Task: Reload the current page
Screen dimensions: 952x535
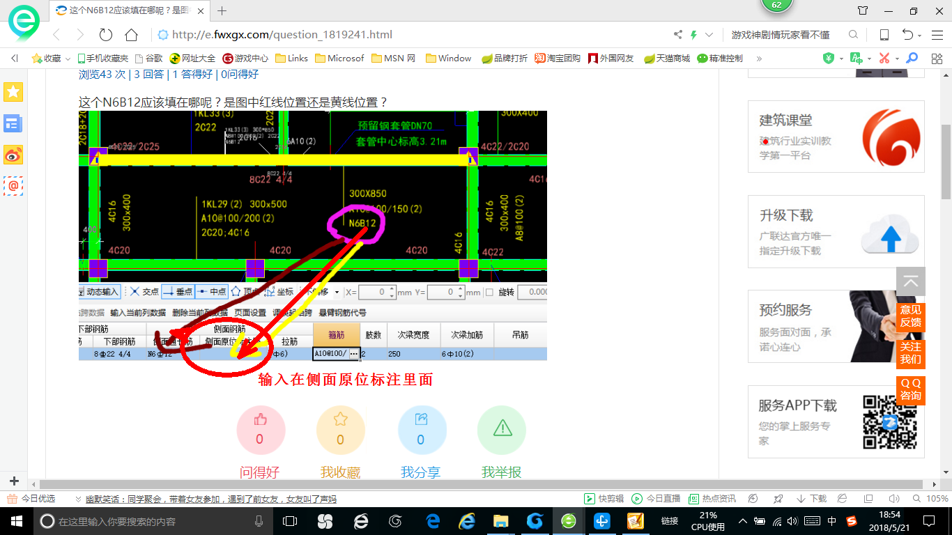Action: pos(106,35)
